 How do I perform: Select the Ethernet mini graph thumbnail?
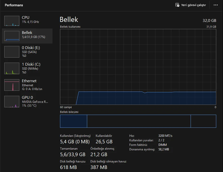[x=12, y=85]
